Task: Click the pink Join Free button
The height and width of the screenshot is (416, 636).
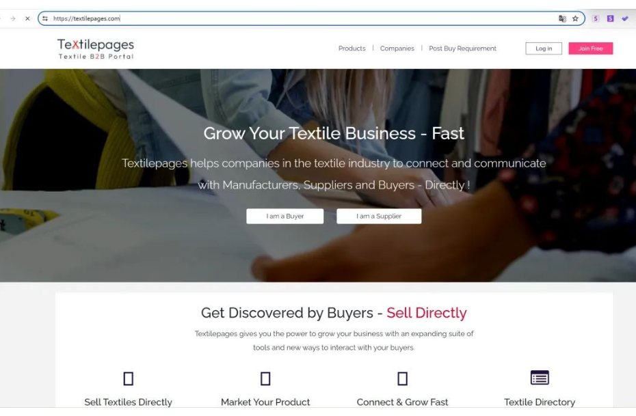Action: pyautogui.click(x=591, y=48)
